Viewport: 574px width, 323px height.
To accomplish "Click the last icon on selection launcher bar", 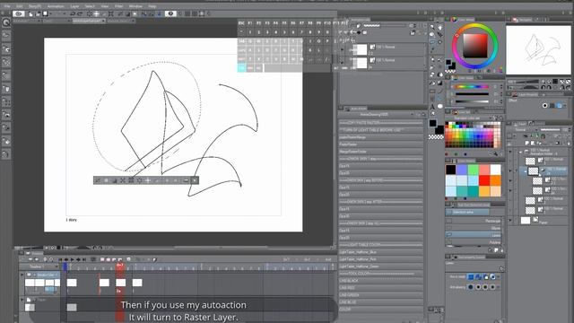I will pos(195,180).
